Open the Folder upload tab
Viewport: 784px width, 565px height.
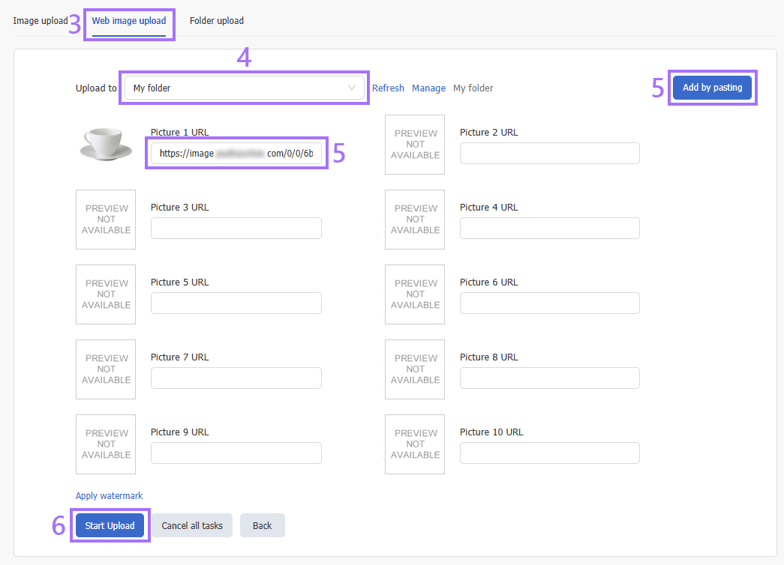click(x=216, y=21)
